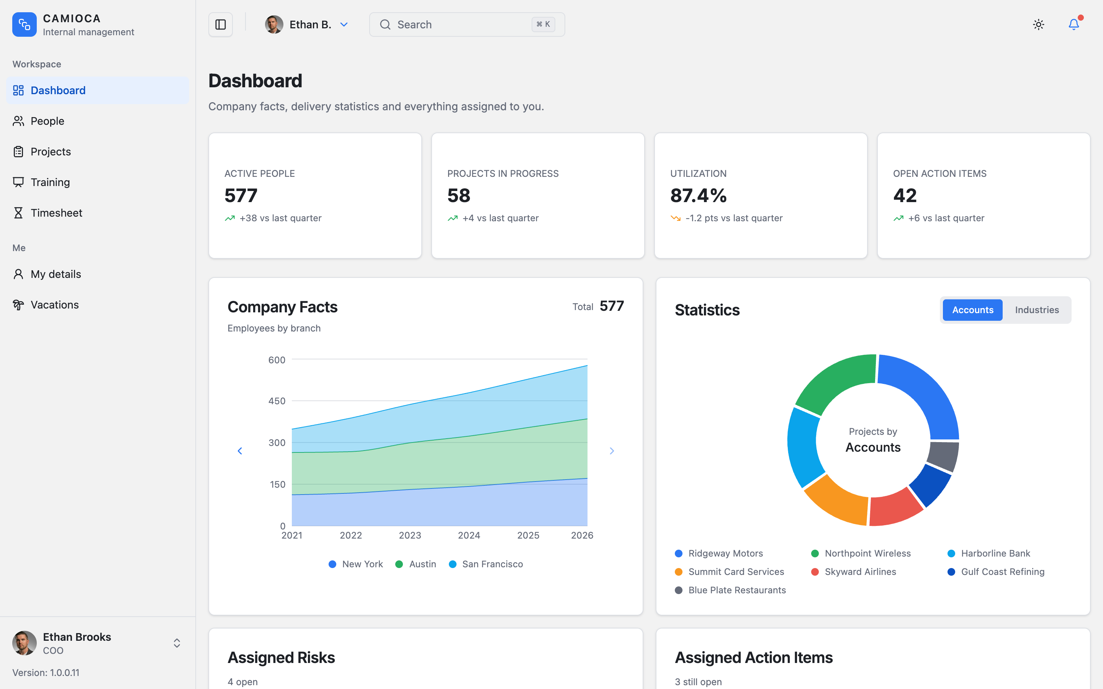Expand the Ethan B. user dropdown chevron
Image resolution: width=1103 pixels, height=689 pixels.
pyautogui.click(x=344, y=24)
